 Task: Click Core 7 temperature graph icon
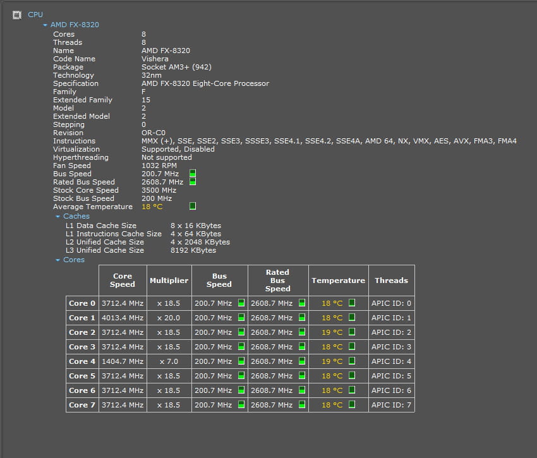pos(352,404)
